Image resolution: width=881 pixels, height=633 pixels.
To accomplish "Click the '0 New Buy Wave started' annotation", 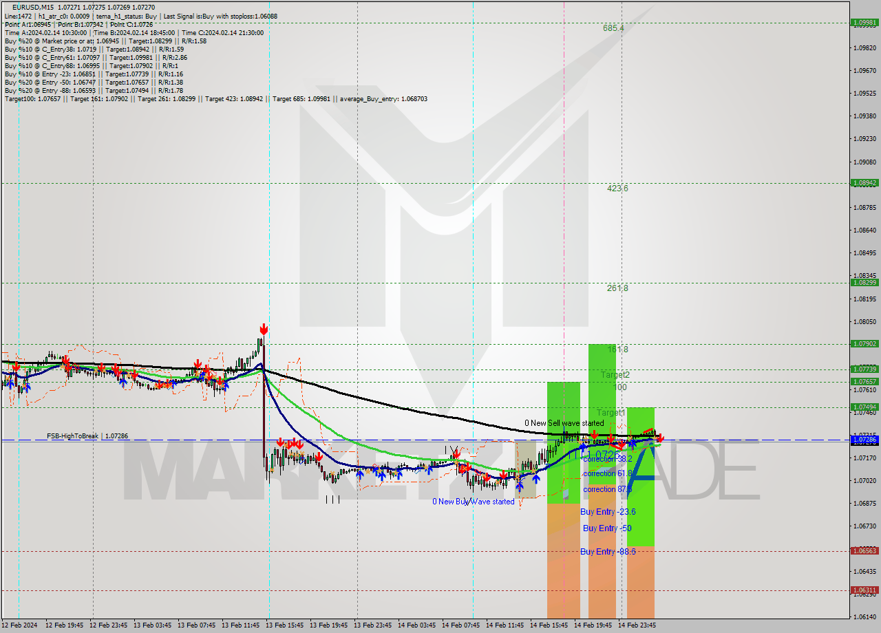I will pyautogui.click(x=473, y=502).
